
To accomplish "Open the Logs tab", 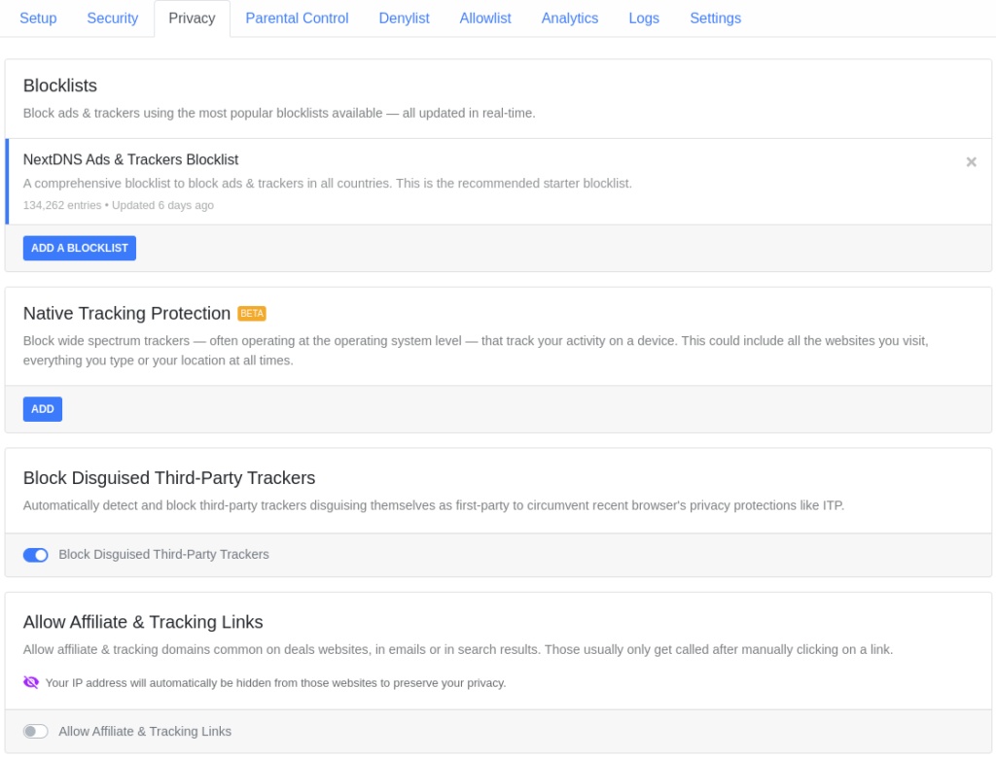I will pyautogui.click(x=644, y=18).
